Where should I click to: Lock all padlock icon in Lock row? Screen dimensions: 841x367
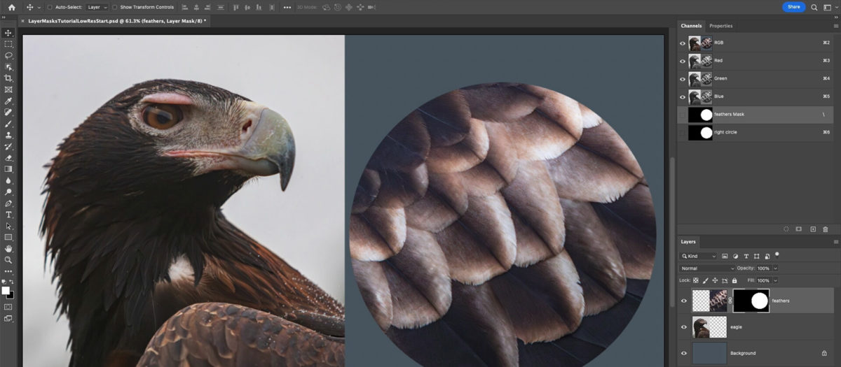(734, 280)
